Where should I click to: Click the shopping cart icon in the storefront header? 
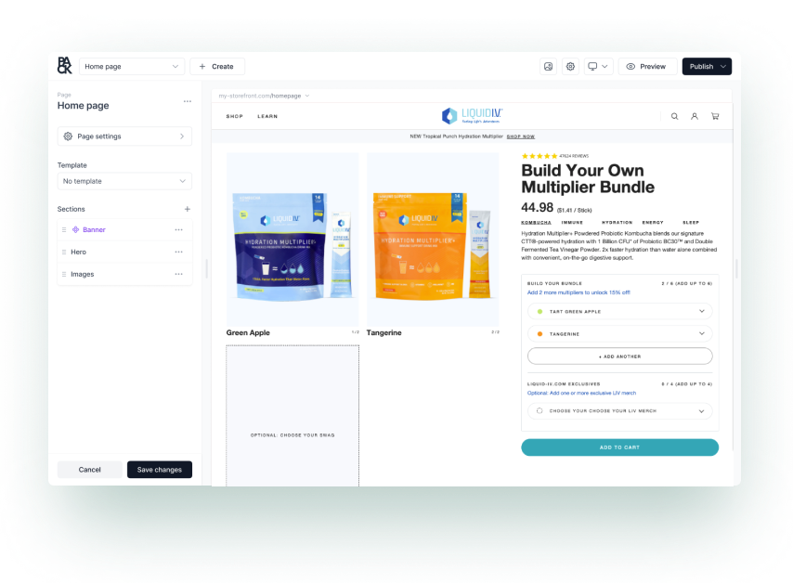pos(715,116)
